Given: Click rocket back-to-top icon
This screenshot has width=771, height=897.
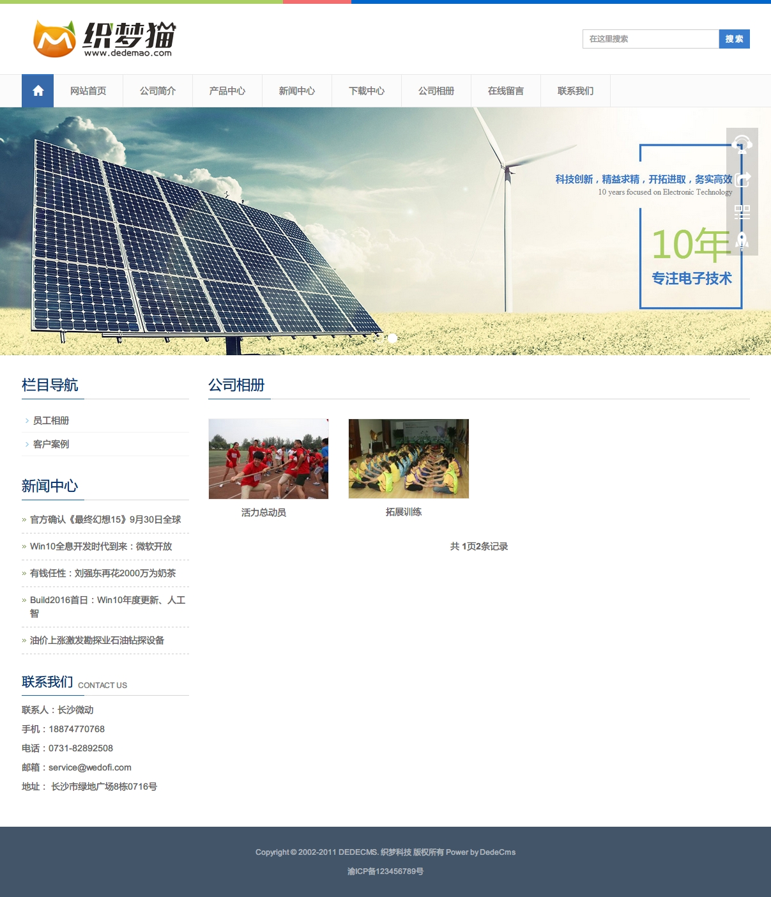Looking at the screenshot, I should coord(742,241).
